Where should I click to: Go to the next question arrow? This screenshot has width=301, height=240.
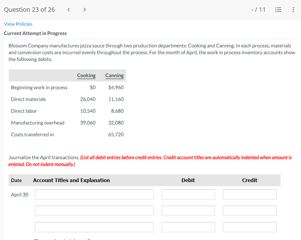pyautogui.click(x=84, y=9)
